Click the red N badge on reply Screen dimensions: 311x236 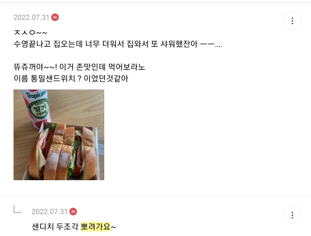point(73,211)
